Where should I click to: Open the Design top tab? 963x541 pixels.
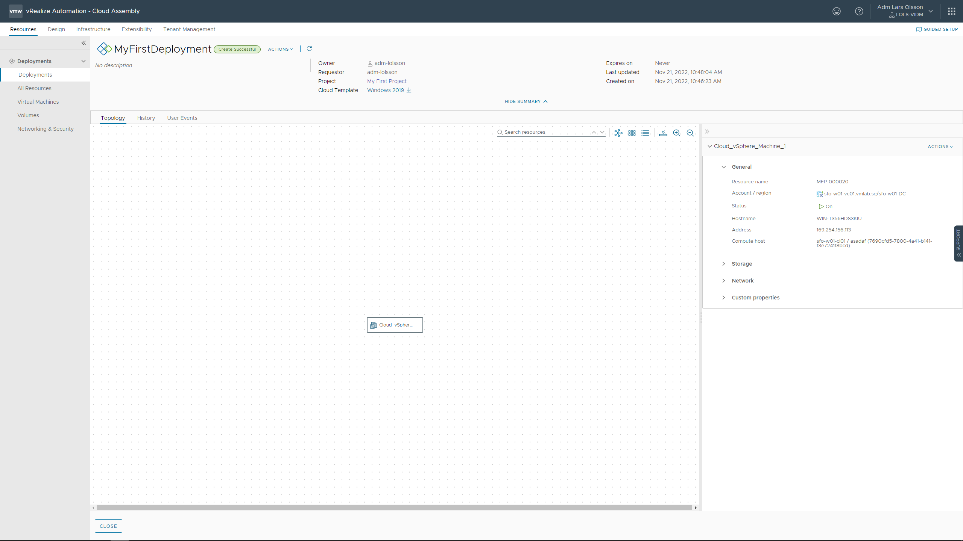[x=56, y=29]
